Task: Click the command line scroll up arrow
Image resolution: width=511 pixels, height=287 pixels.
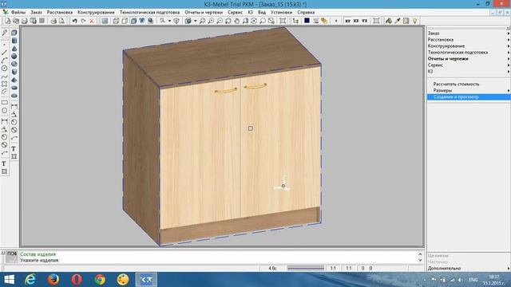Action: tap(420, 254)
